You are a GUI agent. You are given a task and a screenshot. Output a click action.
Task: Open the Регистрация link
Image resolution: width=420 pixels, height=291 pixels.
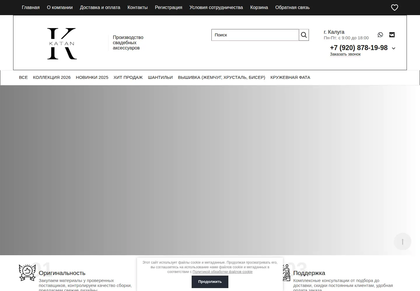click(169, 8)
